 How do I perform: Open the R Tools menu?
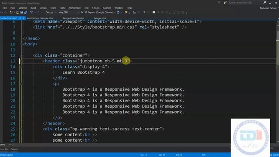click(x=95, y=8)
